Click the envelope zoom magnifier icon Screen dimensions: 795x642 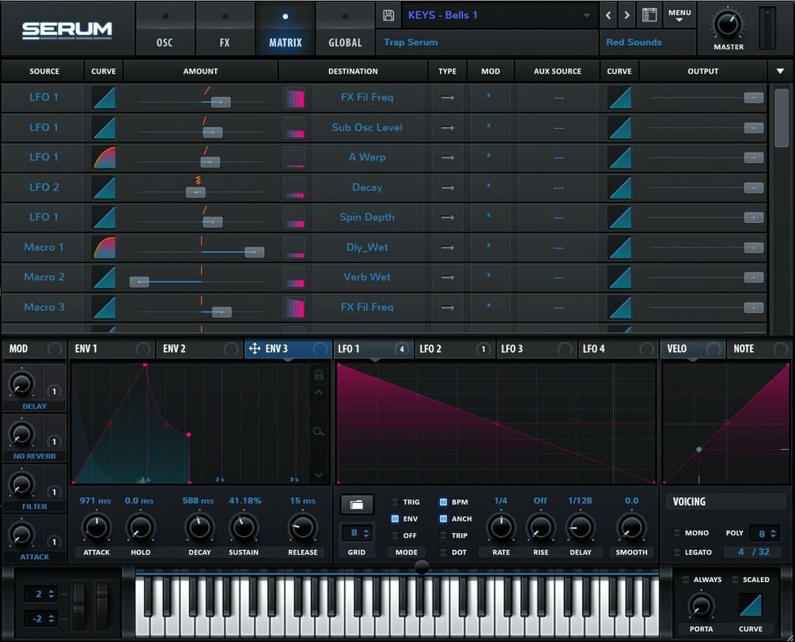tap(319, 432)
